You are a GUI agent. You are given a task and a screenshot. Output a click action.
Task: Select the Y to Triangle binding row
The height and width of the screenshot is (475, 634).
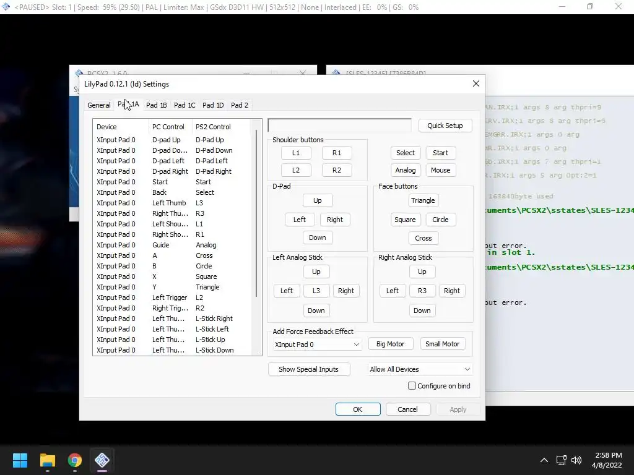172,287
